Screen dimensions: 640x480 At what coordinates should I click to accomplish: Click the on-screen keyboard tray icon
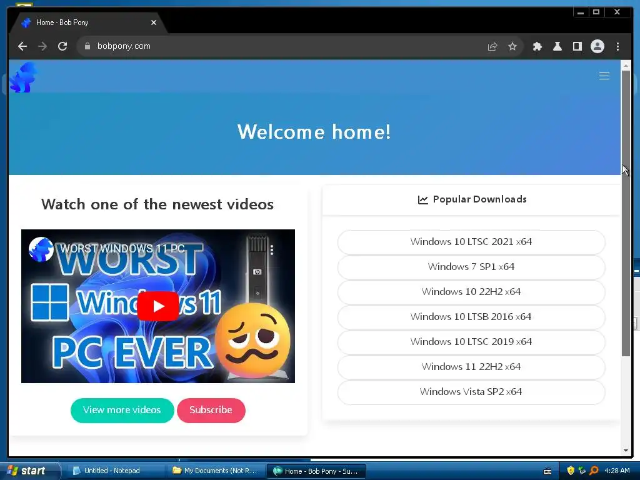point(547,471)
